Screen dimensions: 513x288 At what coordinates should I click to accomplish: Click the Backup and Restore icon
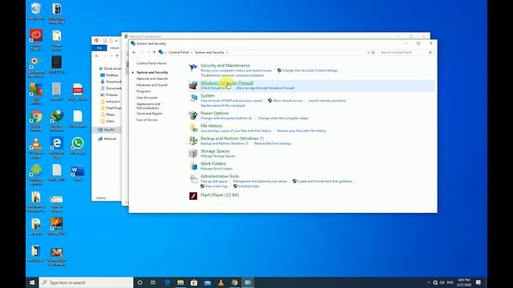click(x=193, y=141)
